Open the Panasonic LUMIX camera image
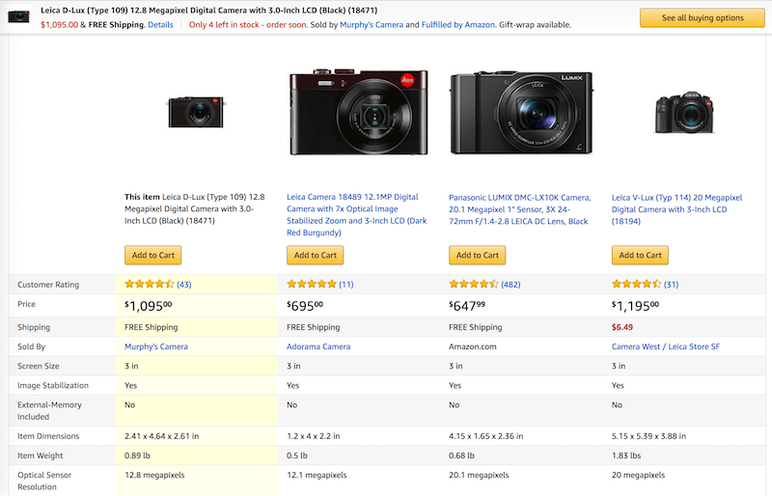 520,113
